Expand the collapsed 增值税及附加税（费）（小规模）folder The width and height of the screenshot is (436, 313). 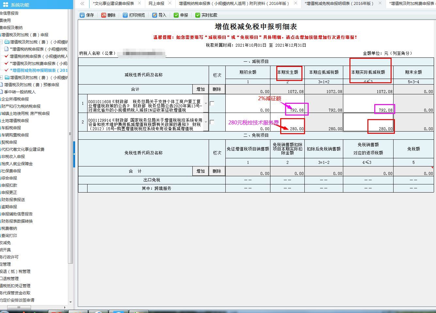2,77
